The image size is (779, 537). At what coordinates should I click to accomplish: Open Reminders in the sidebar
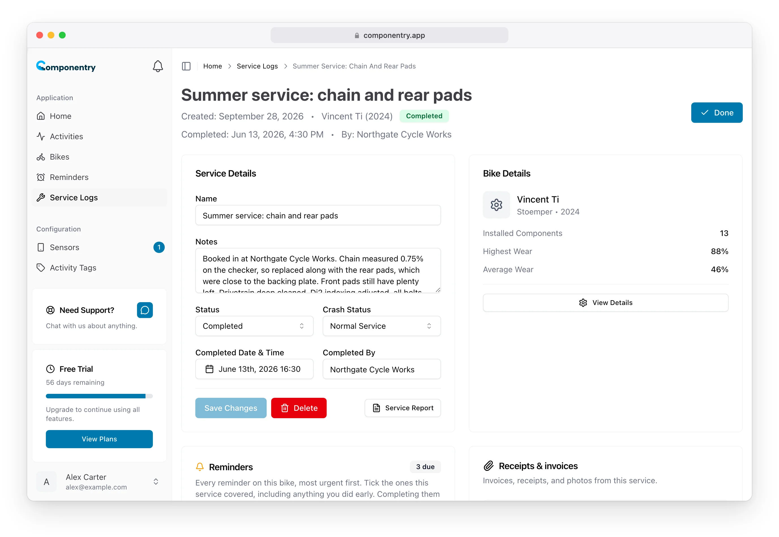[x=99, y=177]
